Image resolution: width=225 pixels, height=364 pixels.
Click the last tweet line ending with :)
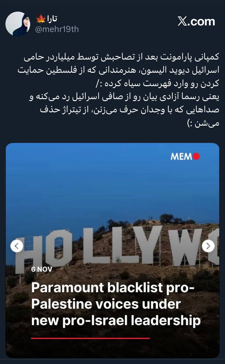pos(207,123)
